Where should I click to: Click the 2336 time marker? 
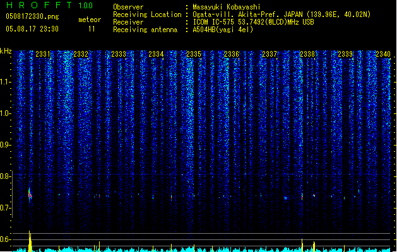[232, 54]
